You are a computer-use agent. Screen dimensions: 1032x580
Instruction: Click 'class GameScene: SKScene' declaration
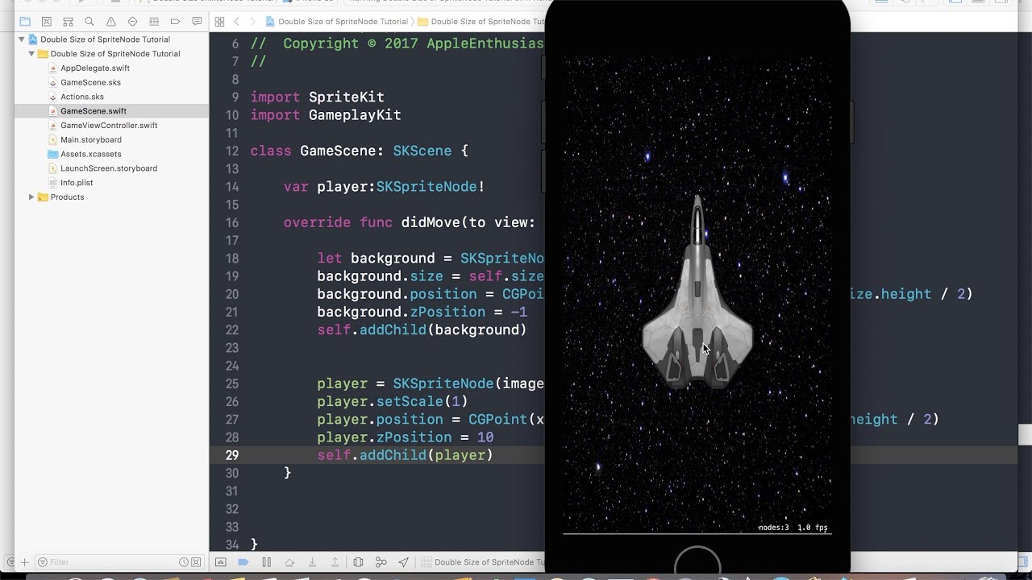tap(359, 151)
